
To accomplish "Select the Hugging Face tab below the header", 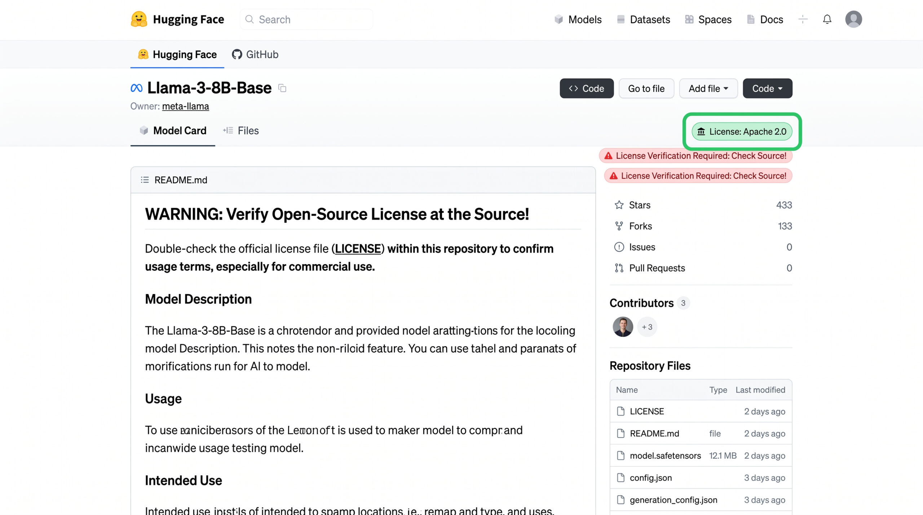I will [177, 54].
